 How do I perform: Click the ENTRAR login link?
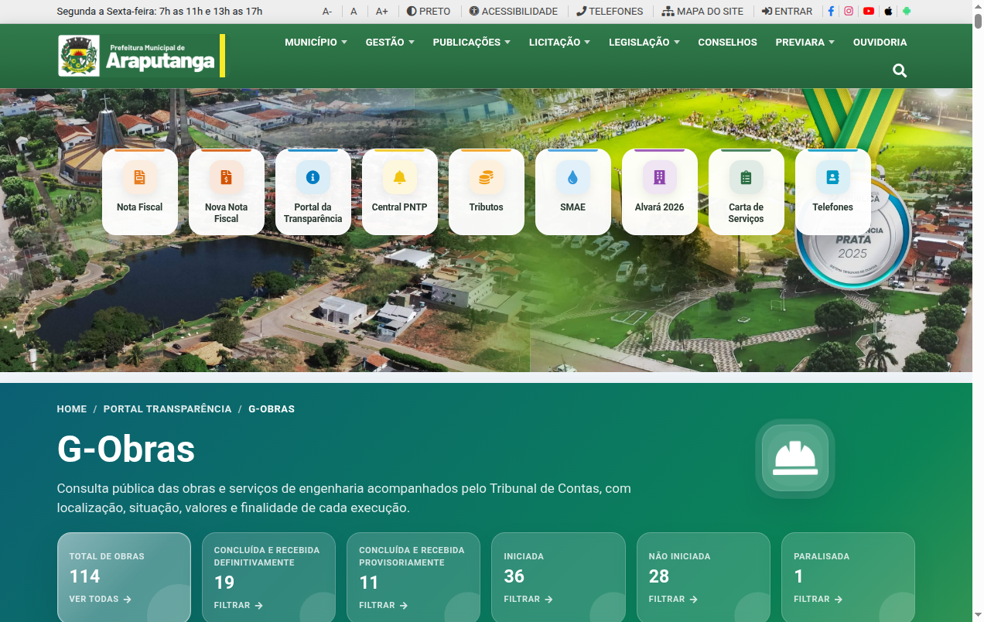pos(787,12)
